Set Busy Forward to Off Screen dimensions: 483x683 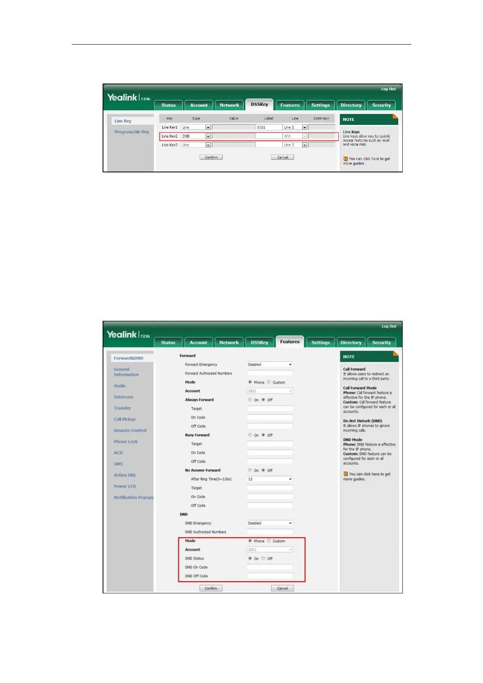(263, 435)
